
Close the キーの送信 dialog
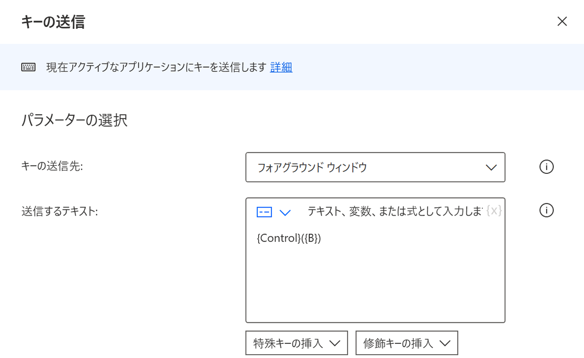click(x=562, y=22)
